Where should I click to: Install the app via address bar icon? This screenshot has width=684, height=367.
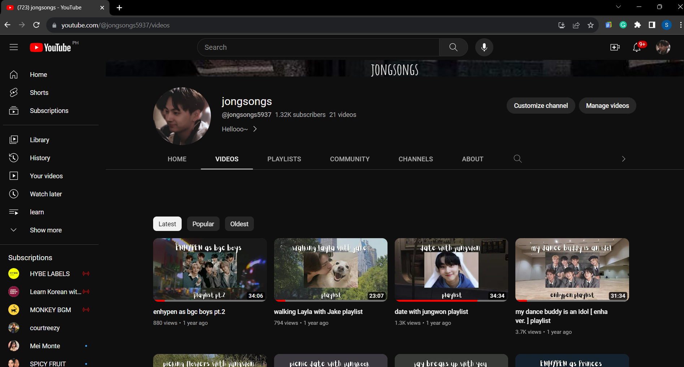tap(562, 25)
